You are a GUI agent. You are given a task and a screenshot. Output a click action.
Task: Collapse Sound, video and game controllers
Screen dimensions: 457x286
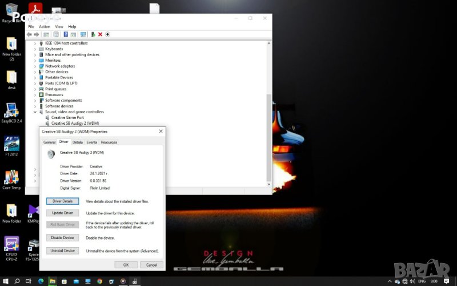(x=35, y=112)
